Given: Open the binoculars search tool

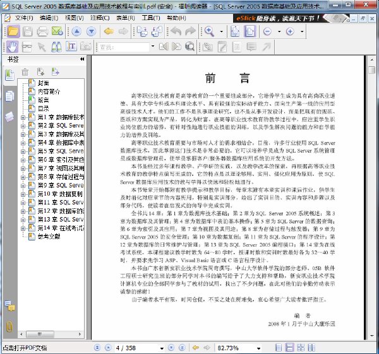Looking at the screenshot, I should 57,47.
